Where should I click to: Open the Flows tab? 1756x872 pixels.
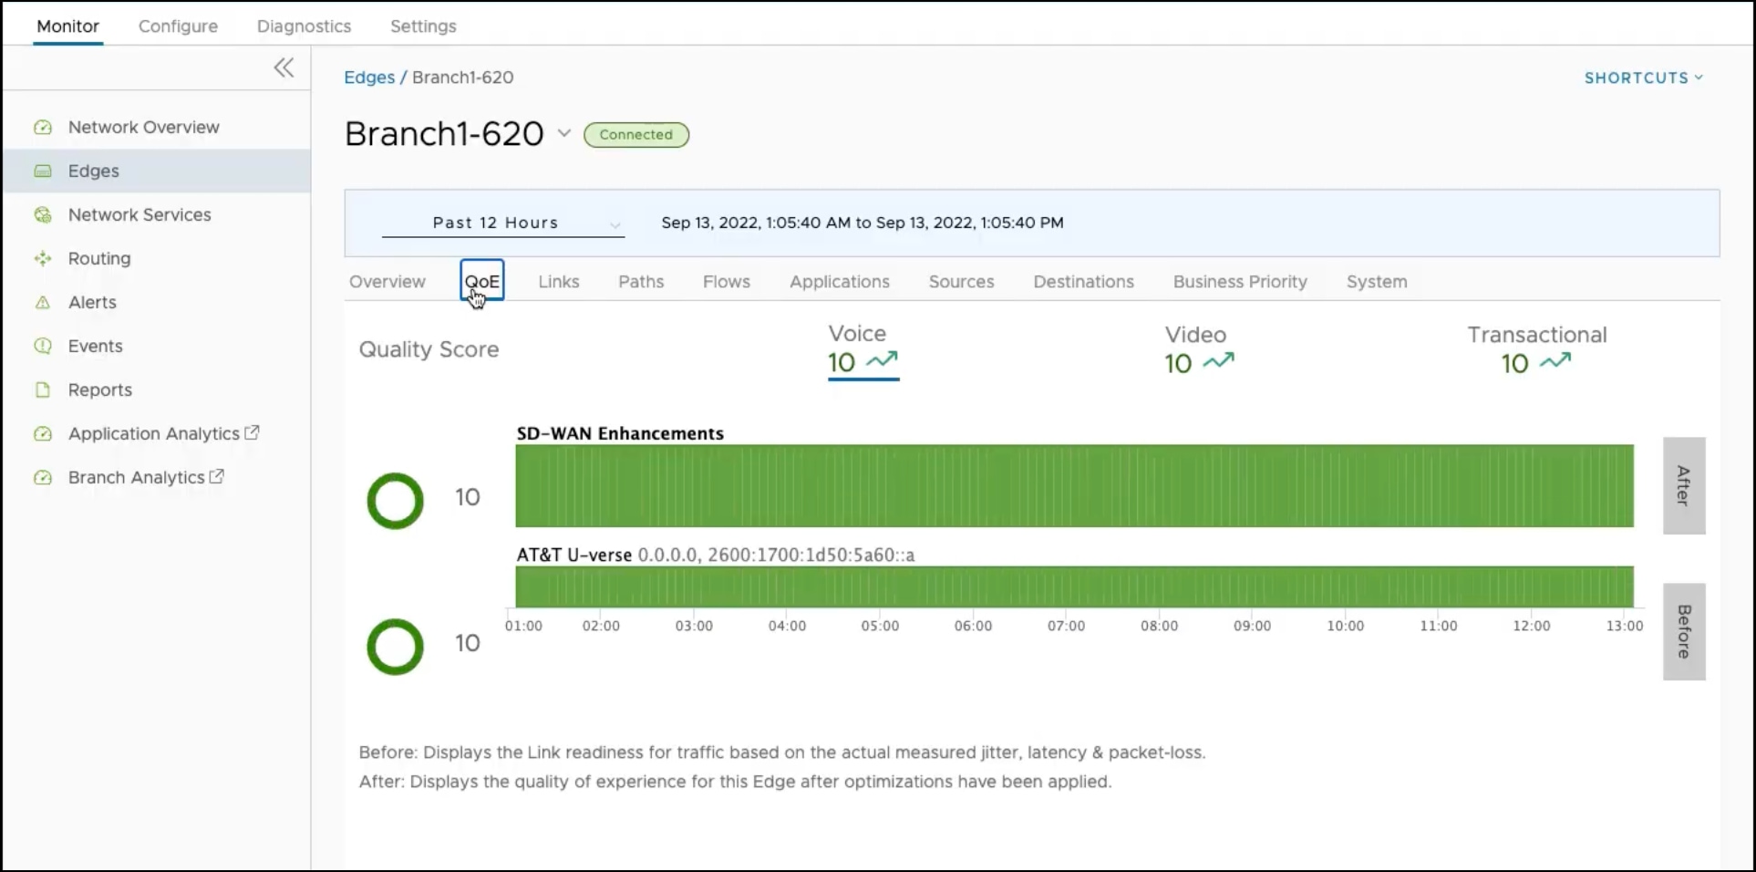(727, 282)
